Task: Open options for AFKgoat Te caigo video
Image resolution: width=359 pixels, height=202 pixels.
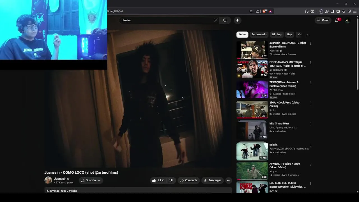Action: coord(310,164)
